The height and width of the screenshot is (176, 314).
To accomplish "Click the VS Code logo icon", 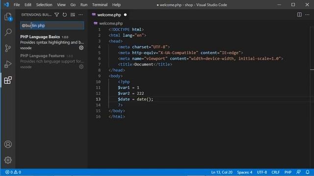I will 6,4.
